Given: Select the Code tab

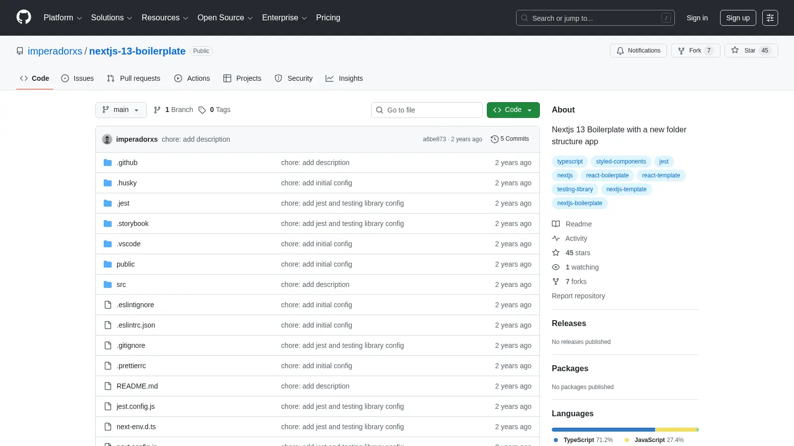Looking at the screenshot, I should pos(35,78).
